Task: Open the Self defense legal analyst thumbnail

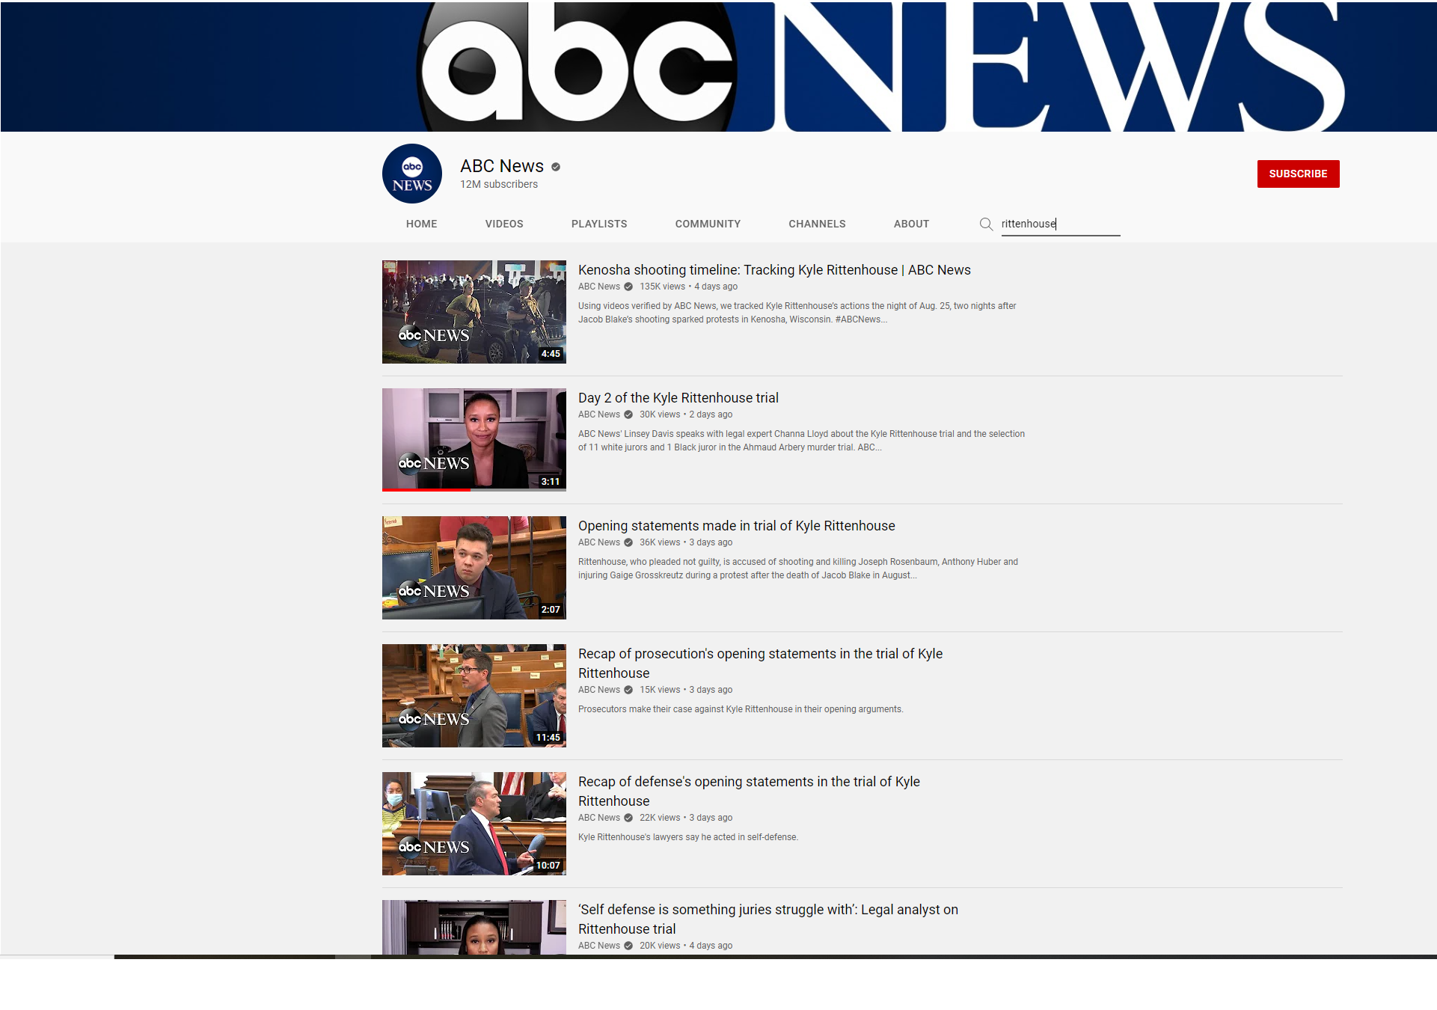Action: [x=474, y=927]
